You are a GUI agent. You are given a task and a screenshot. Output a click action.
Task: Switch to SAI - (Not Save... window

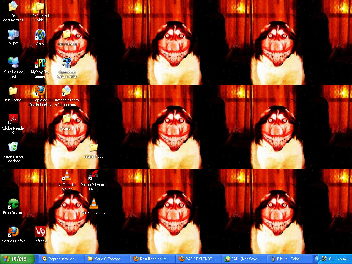[x=244, y=259]
